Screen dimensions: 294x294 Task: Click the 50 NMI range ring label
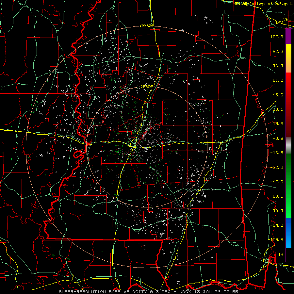click(147, 86)
